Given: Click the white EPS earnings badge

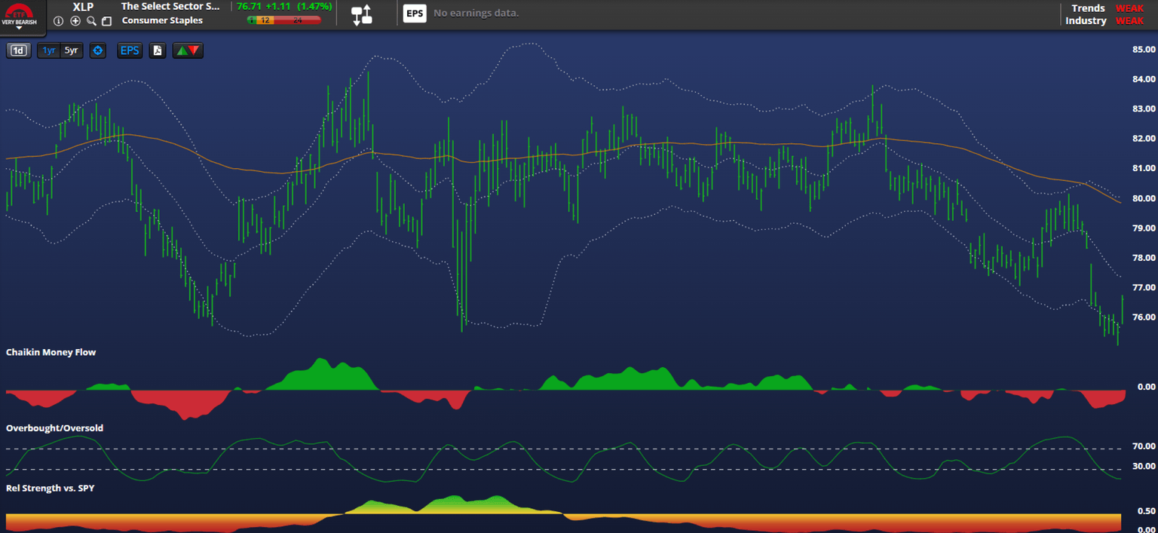Looking at the screenshot, I should 415,14.
